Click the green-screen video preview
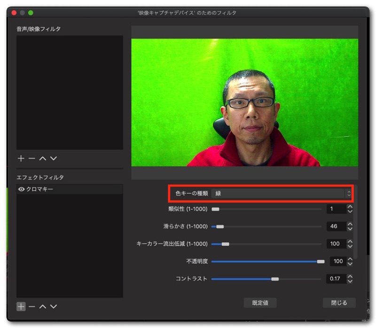 (x=244, y=102)
